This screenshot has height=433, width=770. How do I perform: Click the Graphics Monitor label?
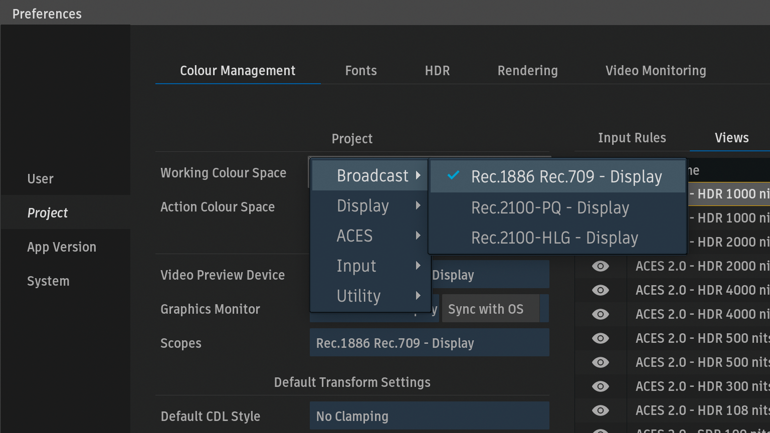(210, 309)
